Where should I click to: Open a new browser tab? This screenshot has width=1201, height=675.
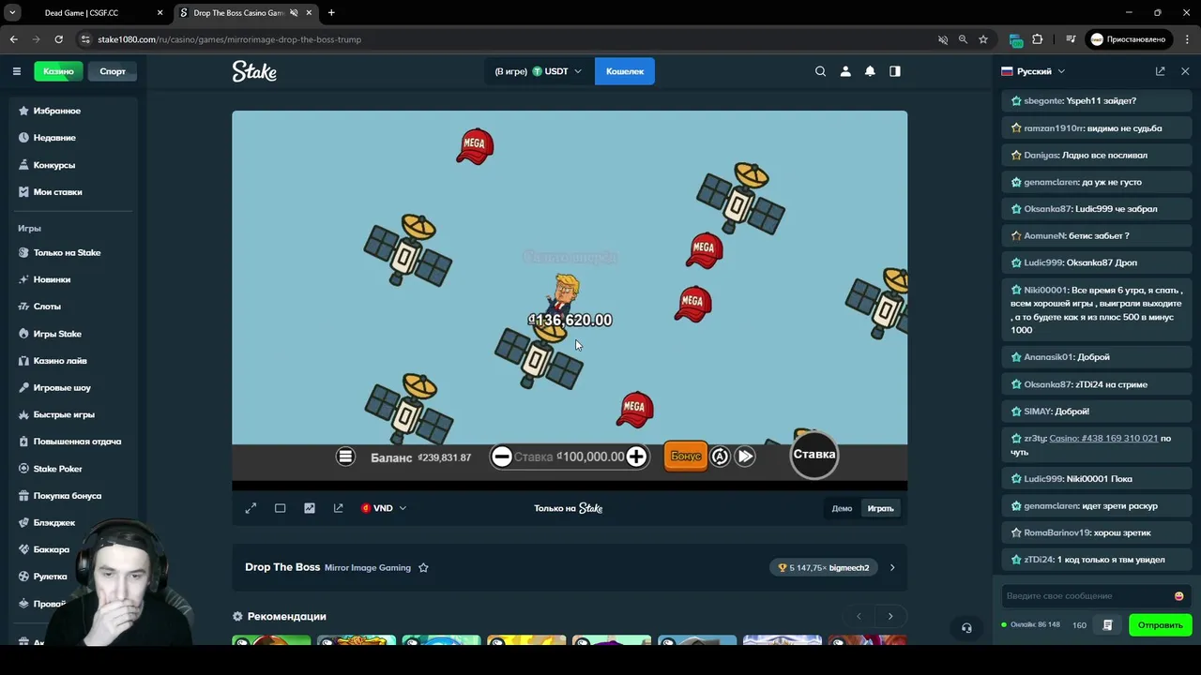[331, 13]
